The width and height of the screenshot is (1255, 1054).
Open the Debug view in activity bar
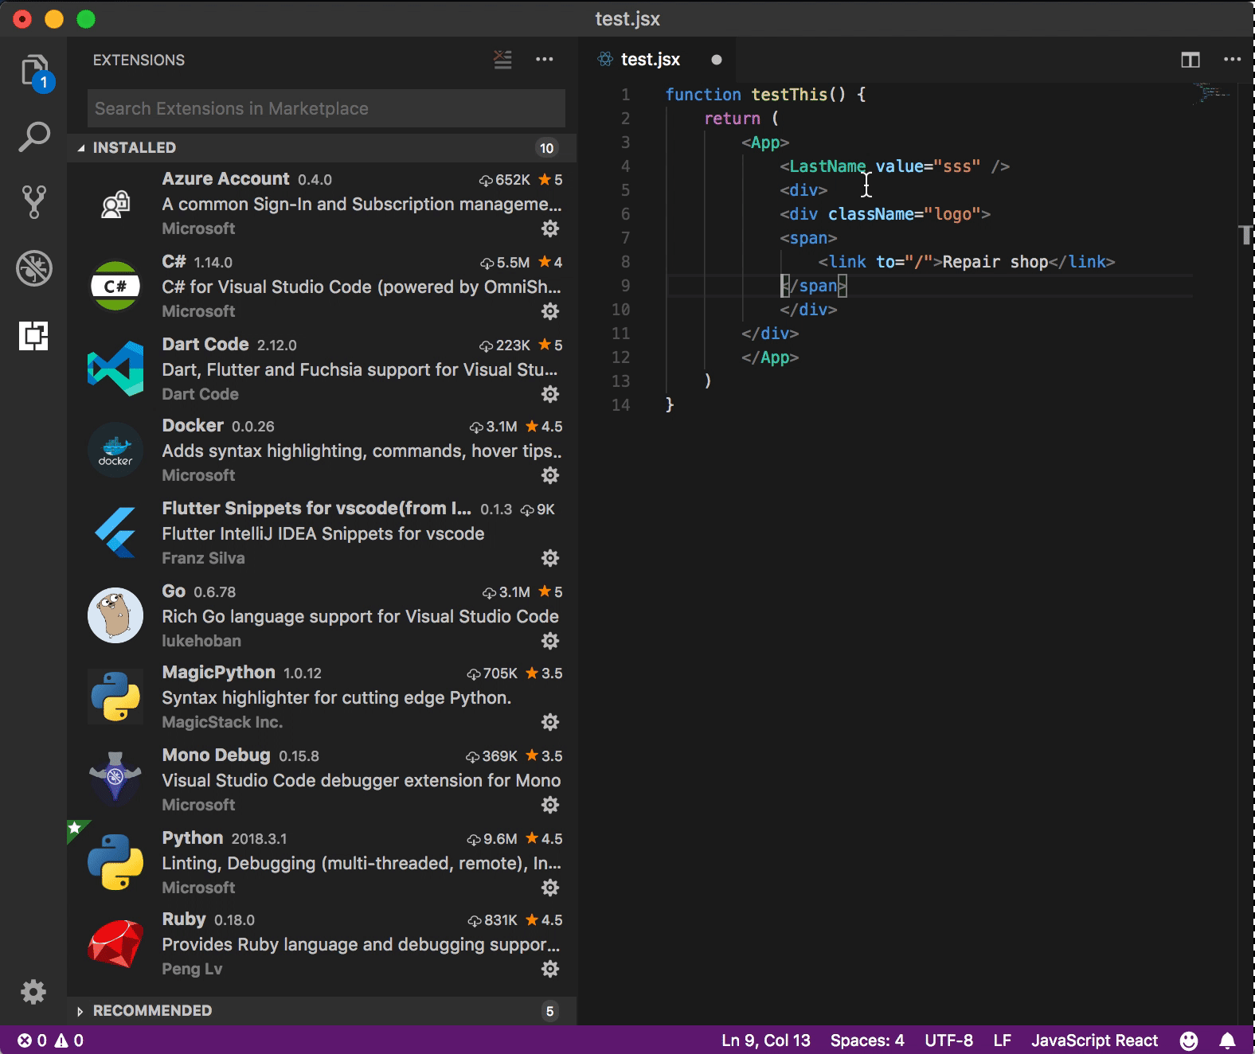(x=34, y=268)
